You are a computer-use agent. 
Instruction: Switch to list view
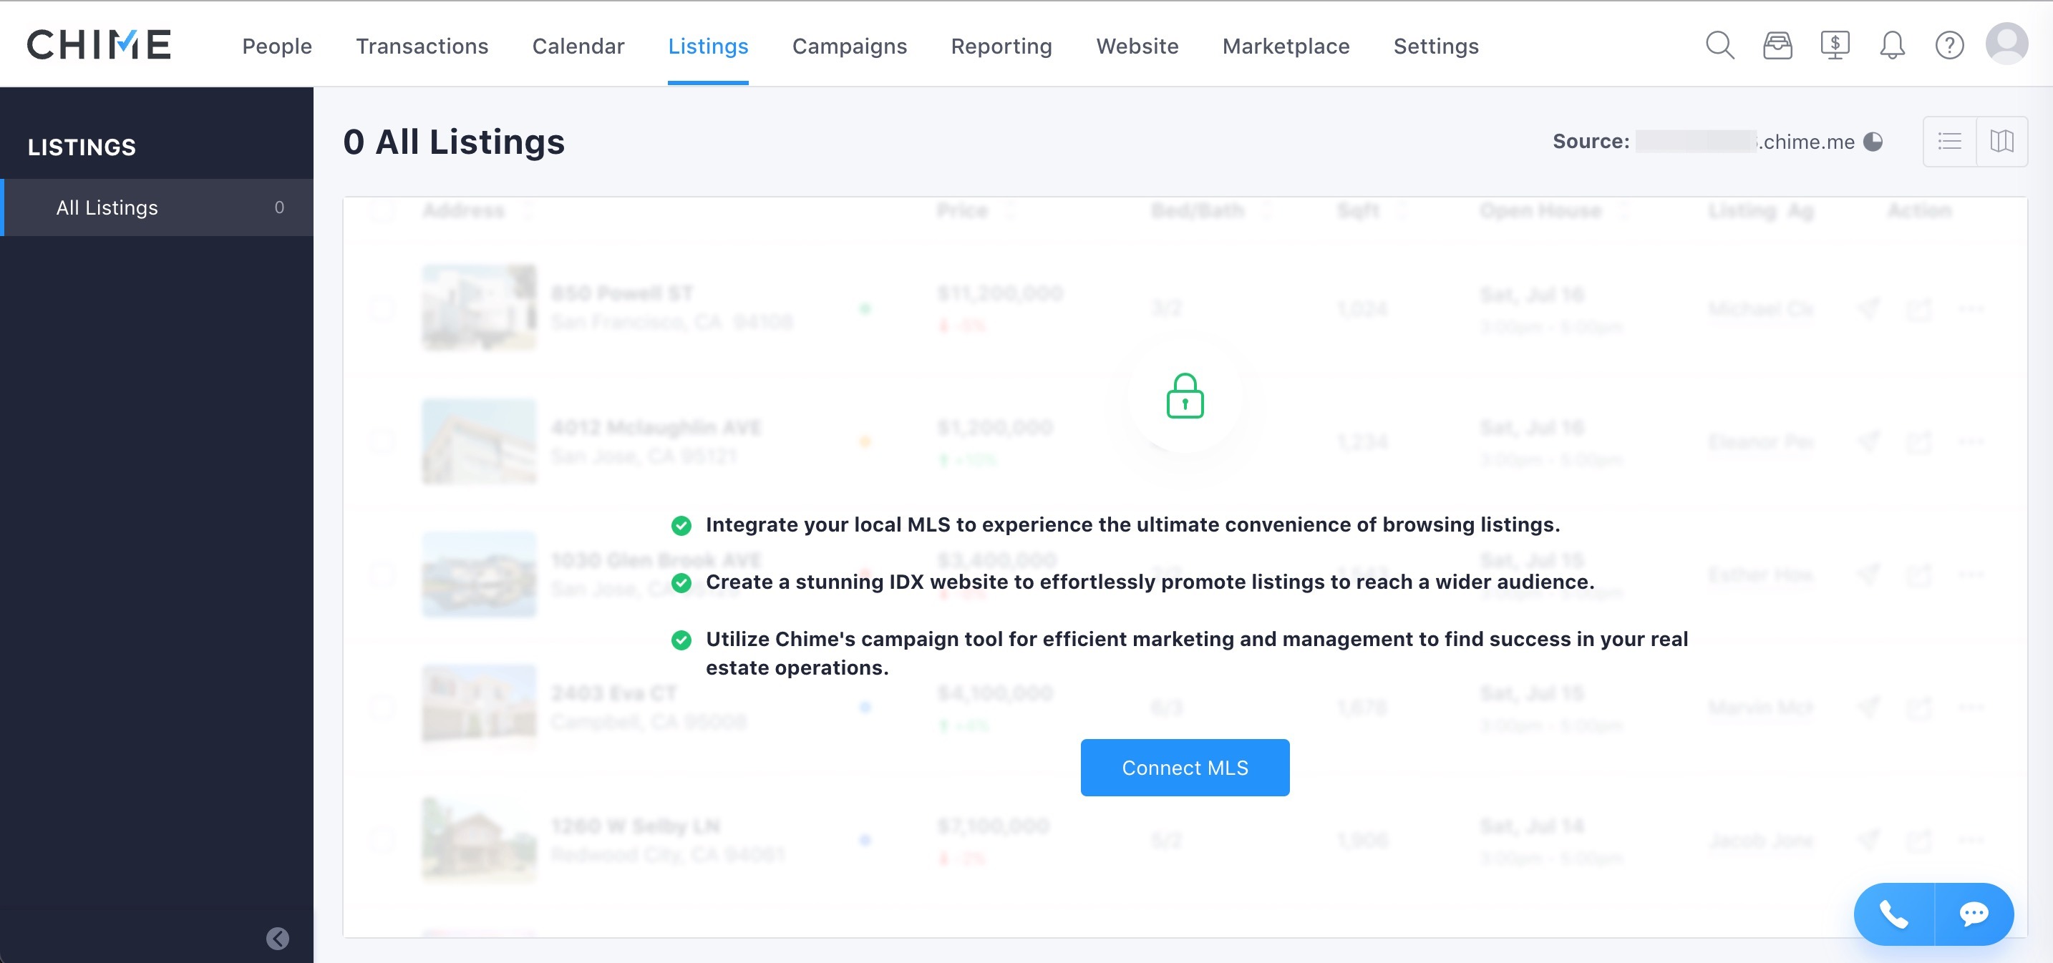[1949, 142]
